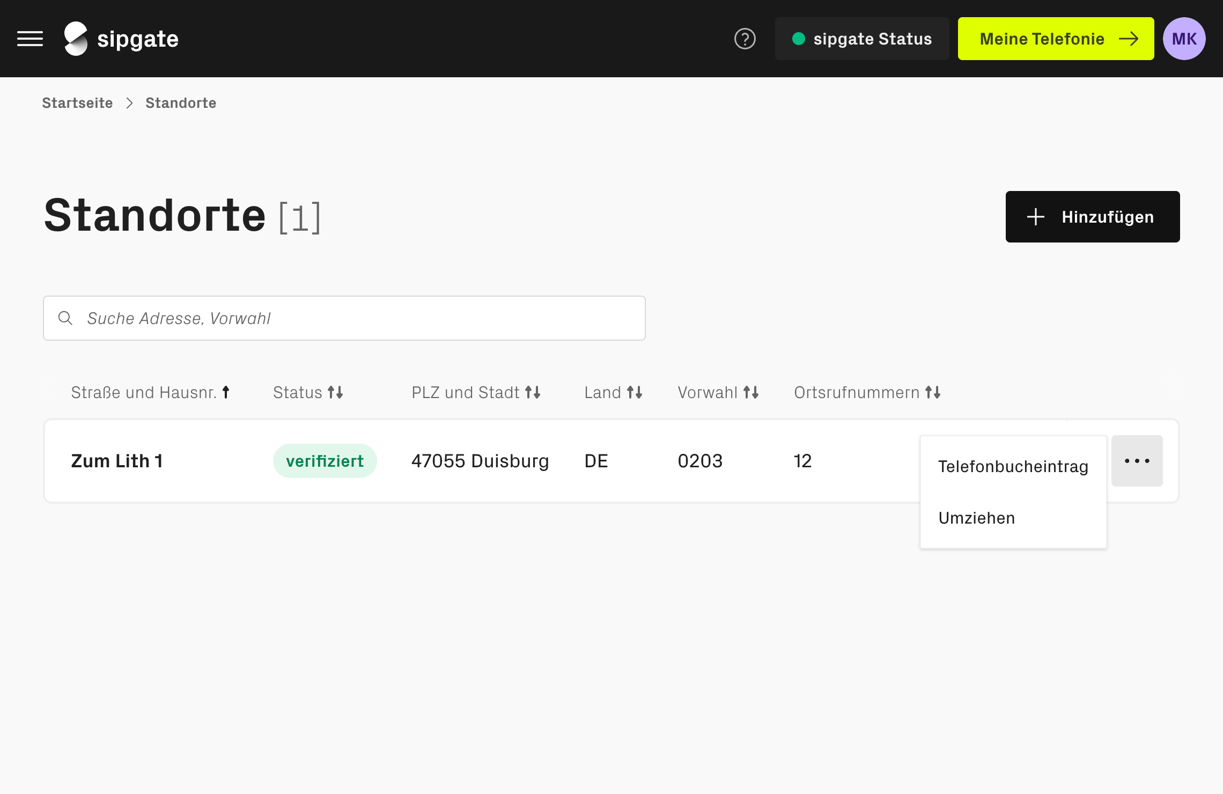Sort table by Vorwahl column

[x=718, y=393]
